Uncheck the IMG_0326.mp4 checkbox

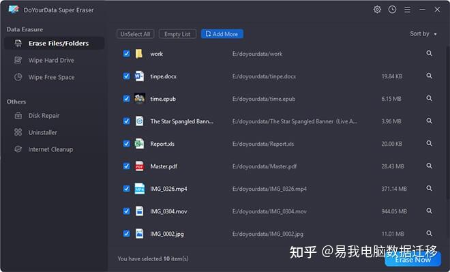pyautogui.click(x=126, y=189)
